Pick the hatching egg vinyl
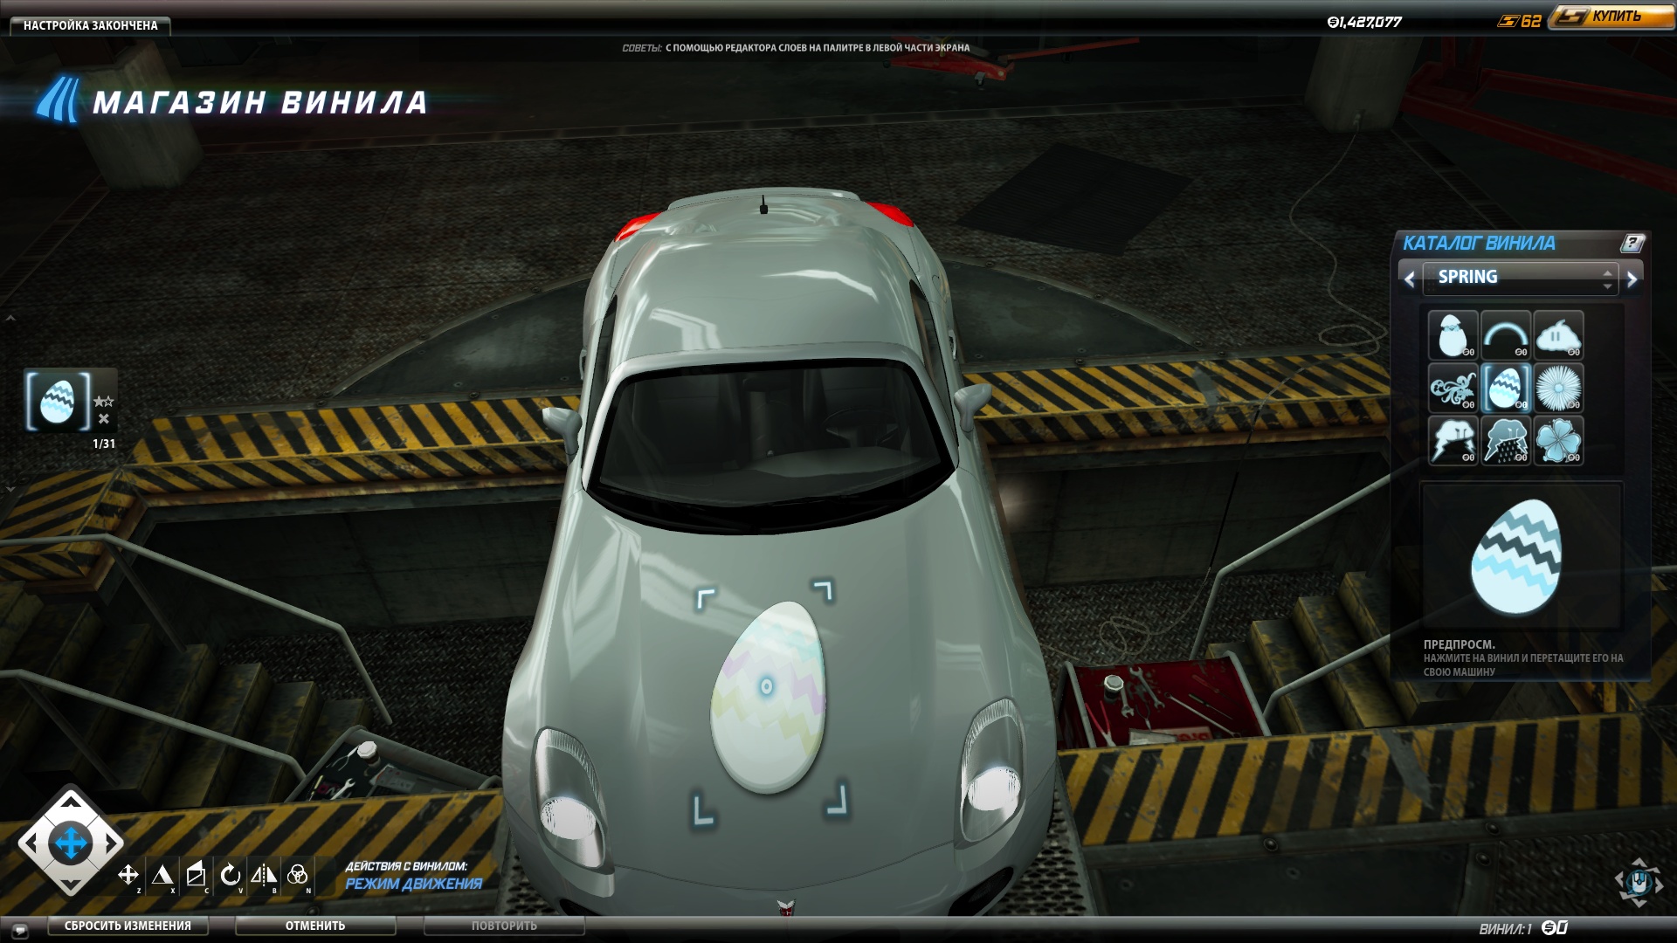Screen dimensions: 1677x943 click(x=1453, y=335)
